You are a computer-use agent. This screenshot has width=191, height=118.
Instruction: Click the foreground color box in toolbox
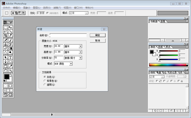pyautogui.click(x=6, y=77)
